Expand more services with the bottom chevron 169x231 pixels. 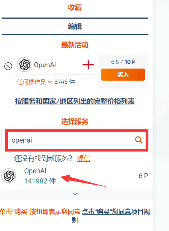(x=75, y=194)
